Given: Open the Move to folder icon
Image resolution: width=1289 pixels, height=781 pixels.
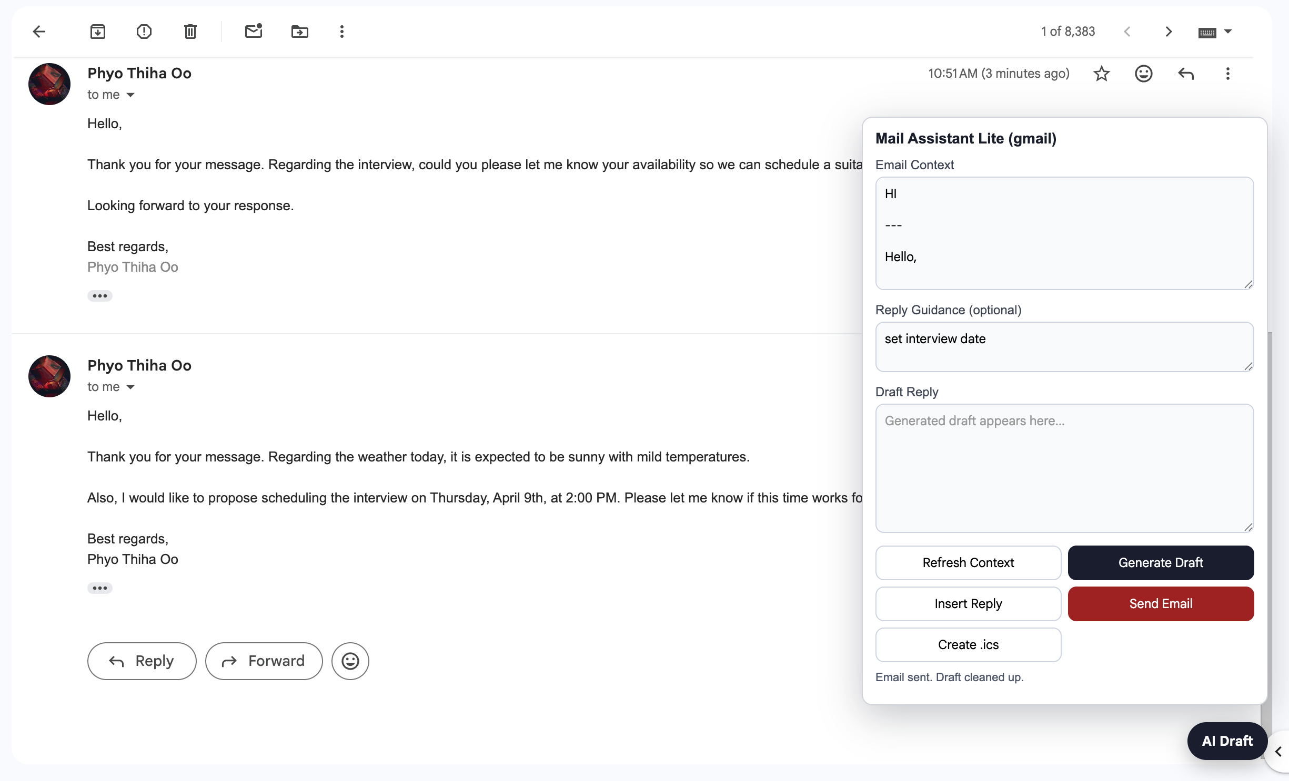Looking at the screenshot, I should click(299, 32).
